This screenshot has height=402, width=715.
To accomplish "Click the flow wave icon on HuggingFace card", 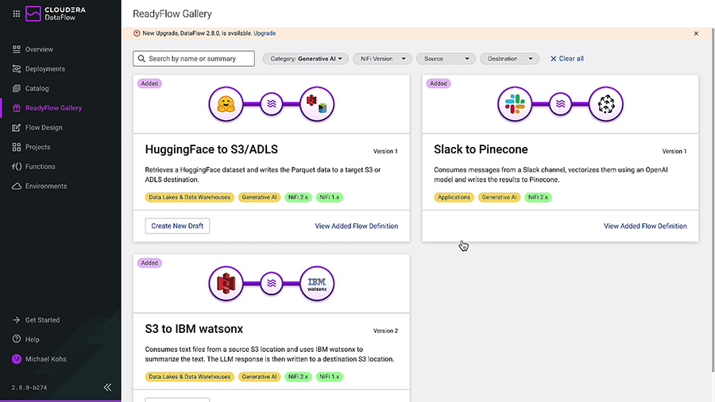I will click(x=272, y=104).
